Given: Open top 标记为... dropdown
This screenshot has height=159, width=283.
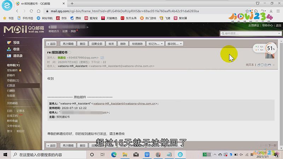Looking at the screenshot, I should click(x=155, y=43).
